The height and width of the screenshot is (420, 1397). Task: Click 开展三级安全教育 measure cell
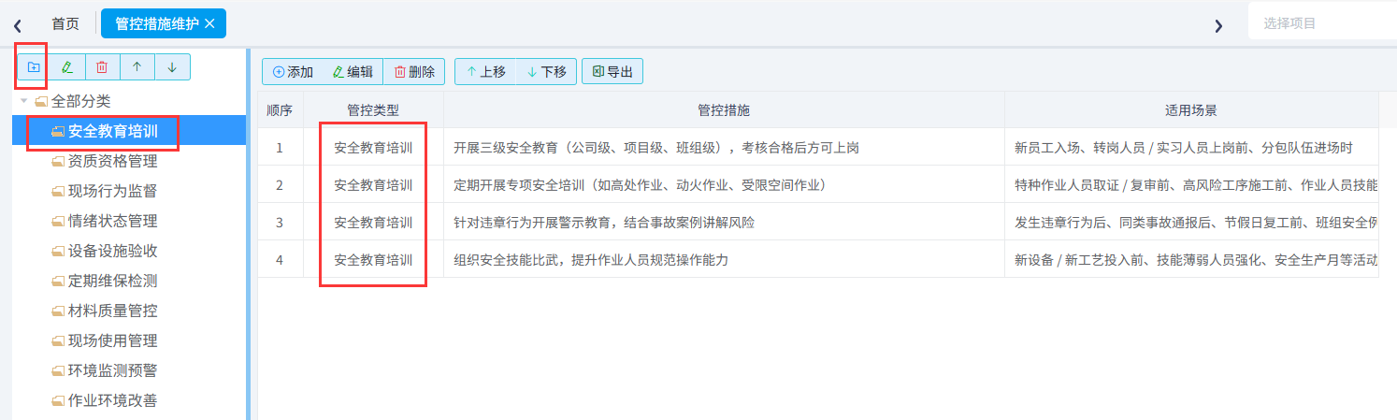(x=724, y=147)
